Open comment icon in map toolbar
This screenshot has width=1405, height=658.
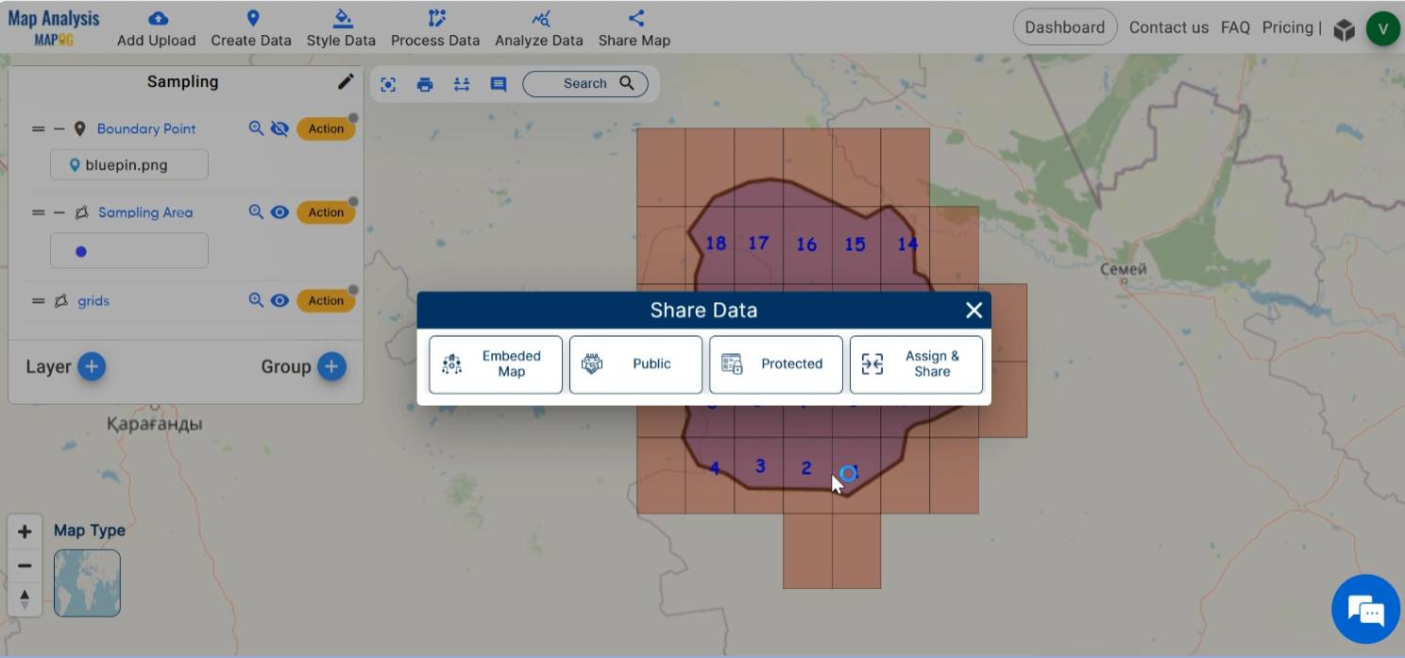pos(499,84)
